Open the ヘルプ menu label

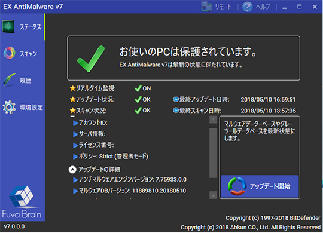263,7
